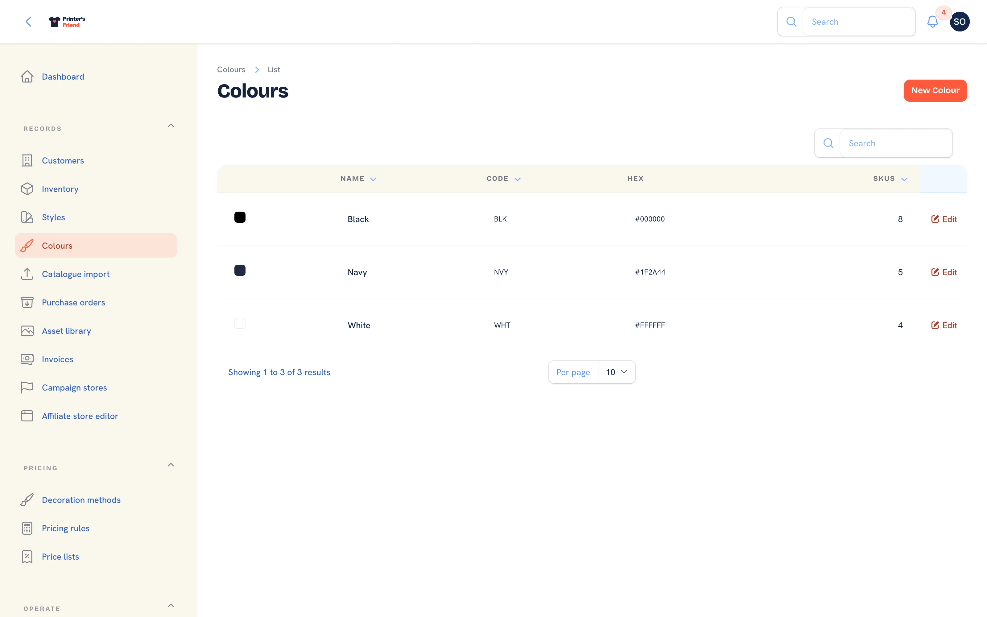Sort table by Name column
This screenshot has height=617, width=987.
tap(358, 179)
